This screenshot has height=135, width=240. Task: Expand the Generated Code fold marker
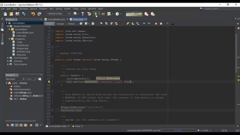pos(52,110)
